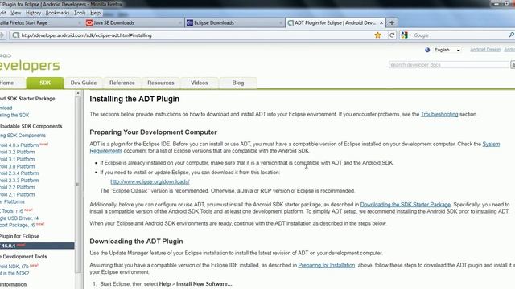Click the search magnifier icon in search bar
The height and width of the screenshot is (289, 515).
(512, 35)
